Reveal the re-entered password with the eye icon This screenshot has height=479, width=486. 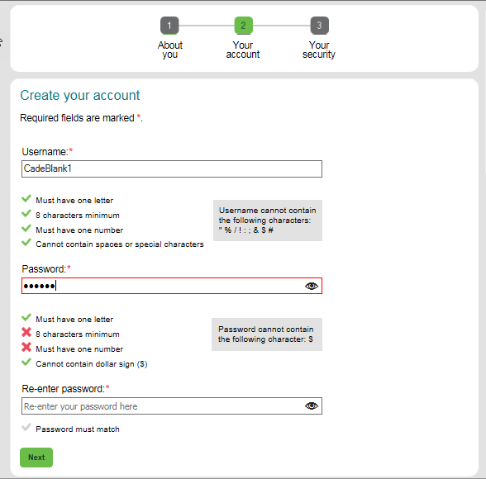311,405
